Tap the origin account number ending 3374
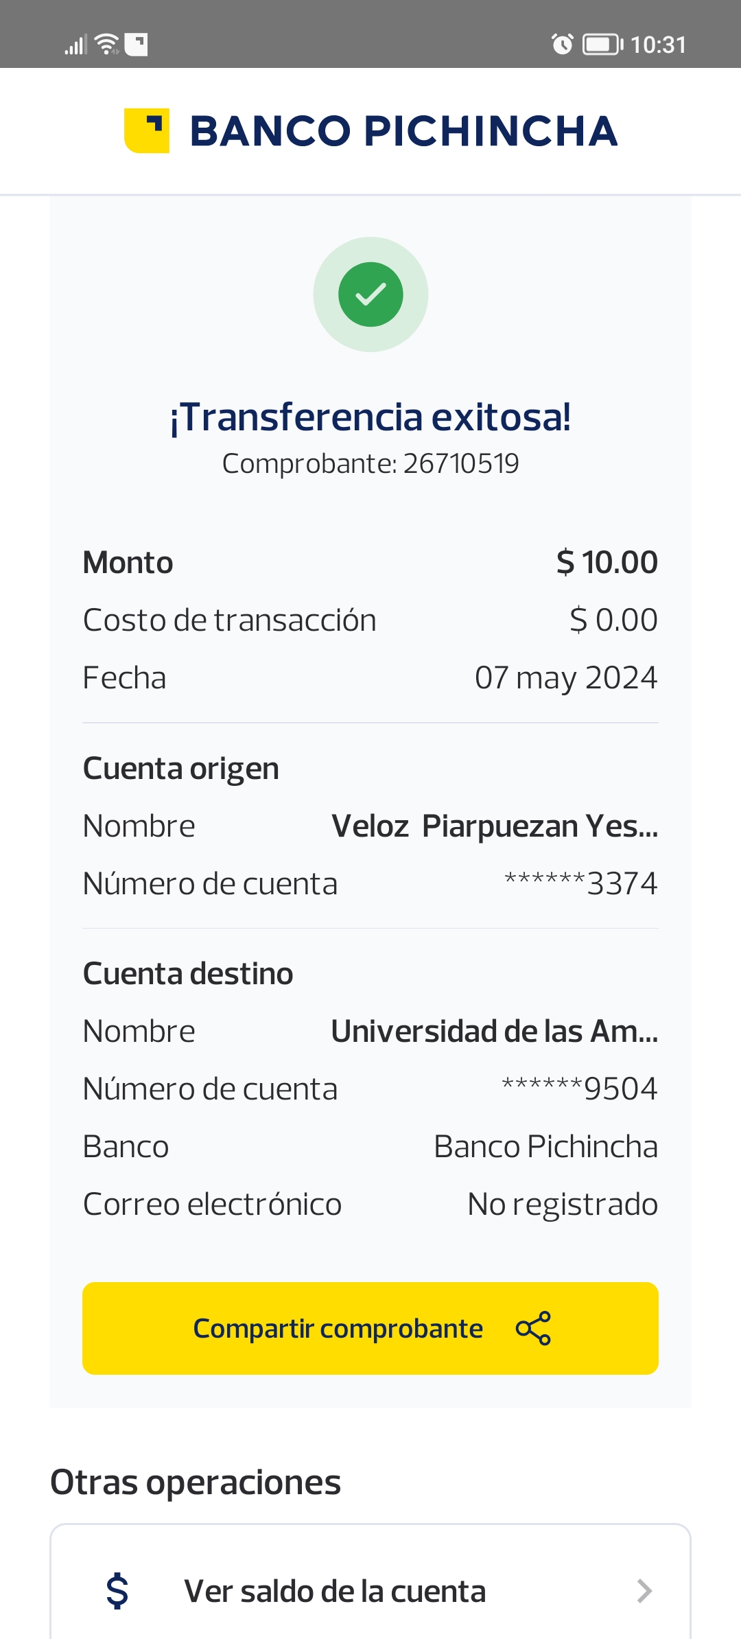 point(580,884)
